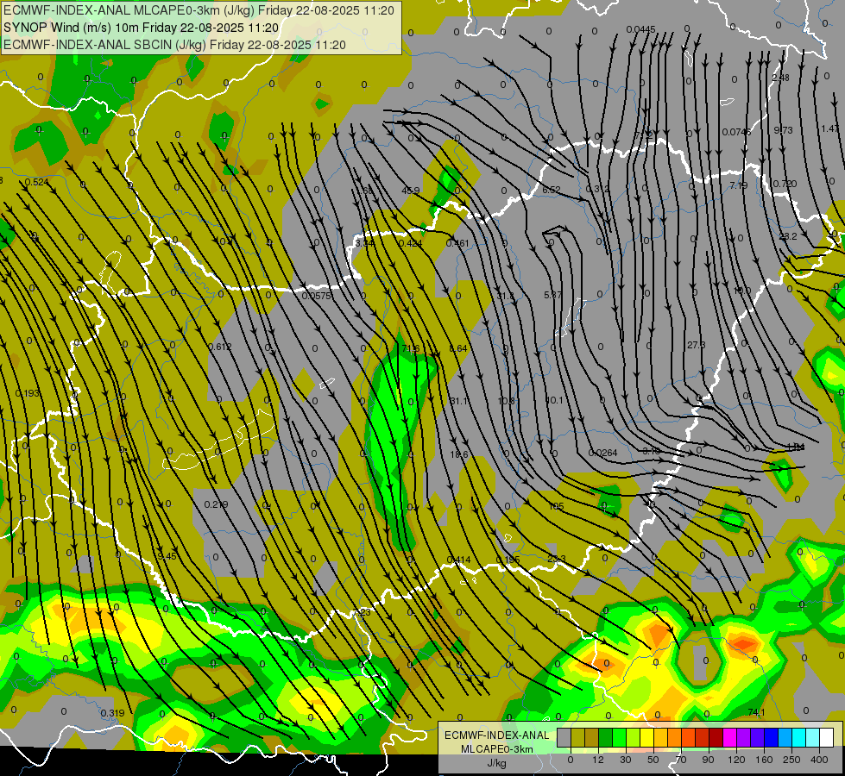The image size is (845, 776).
Task: Click the map value 5.37
Action: pyautogui.click(x=552, y=295)
